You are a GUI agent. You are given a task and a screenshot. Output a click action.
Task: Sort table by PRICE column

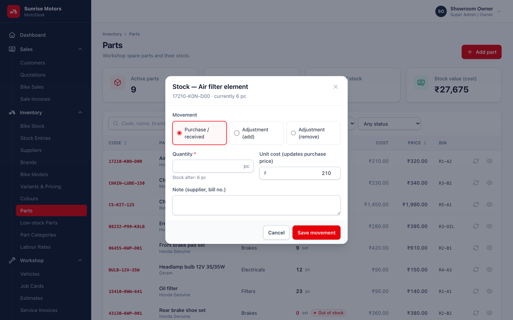(417, 143)
